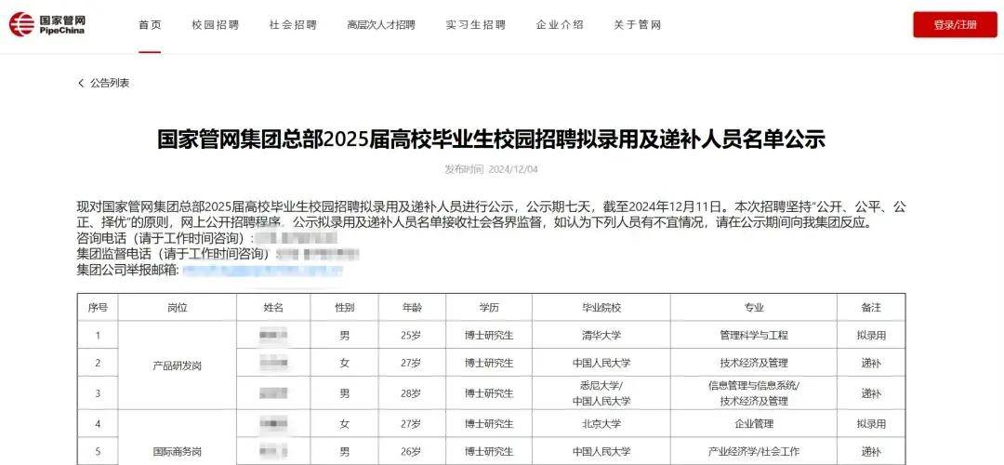The width and height of the screenshot is (1004, 465).
Task: Click sequence number 3 cell
Action: coord(98,393)
